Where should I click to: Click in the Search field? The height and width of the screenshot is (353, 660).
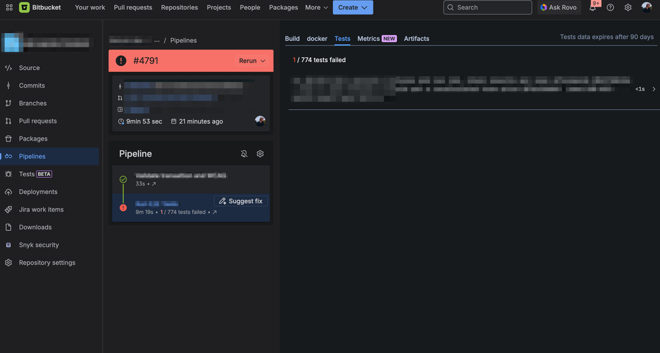click(488, 7)
